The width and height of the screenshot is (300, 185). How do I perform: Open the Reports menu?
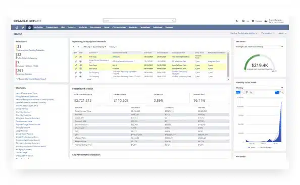(72, 27)
